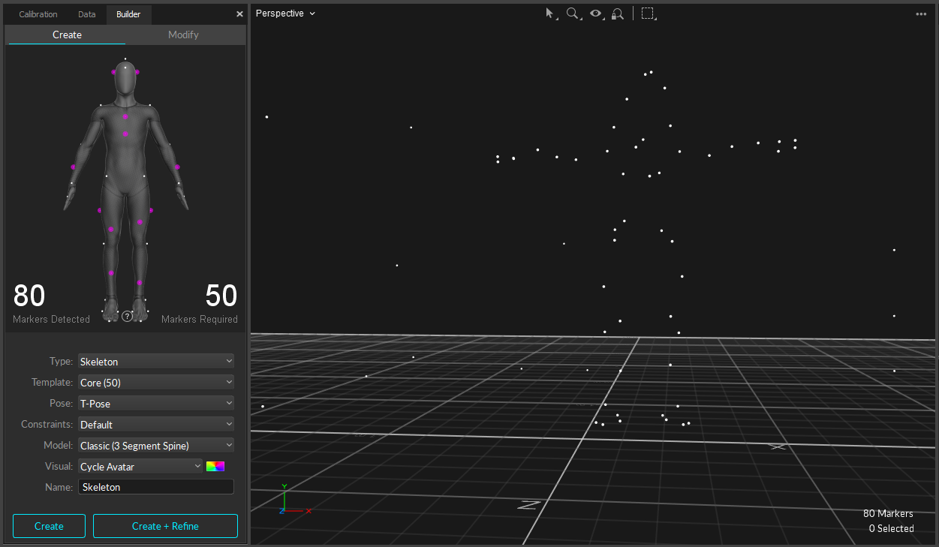
Task: Open the Model dropdown Classic (3 Segment Spine)
Action: click(156, 446)
